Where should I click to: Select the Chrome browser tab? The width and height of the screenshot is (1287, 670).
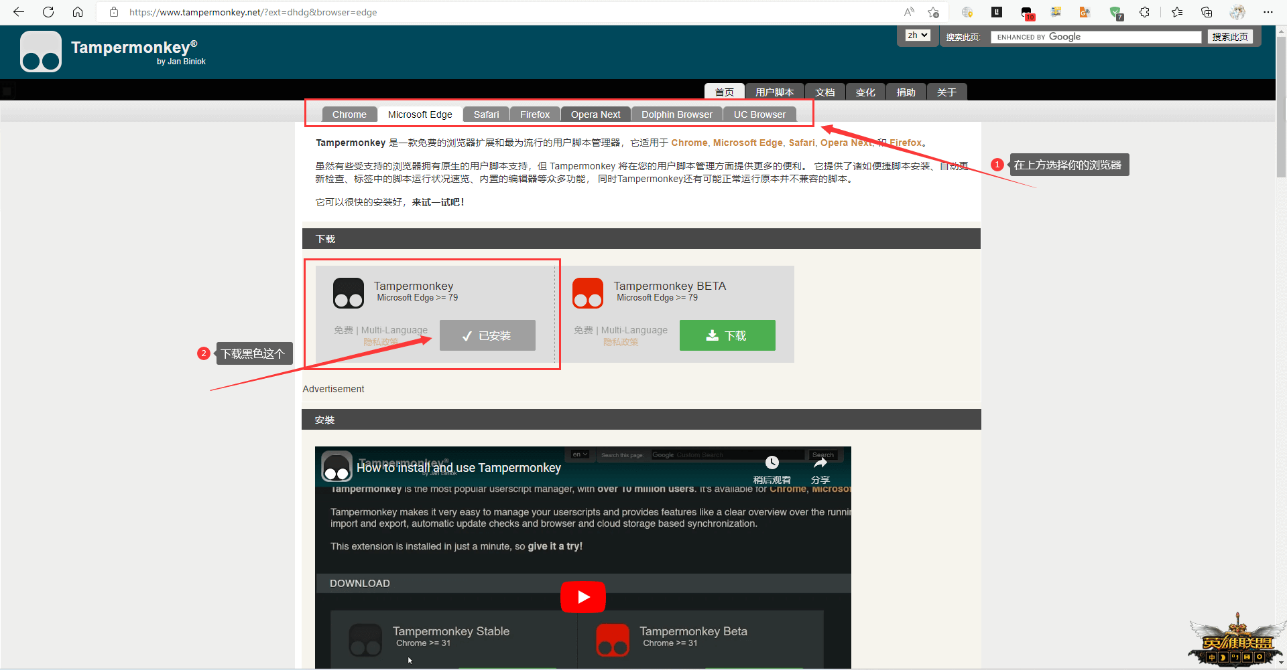(349, 114)
